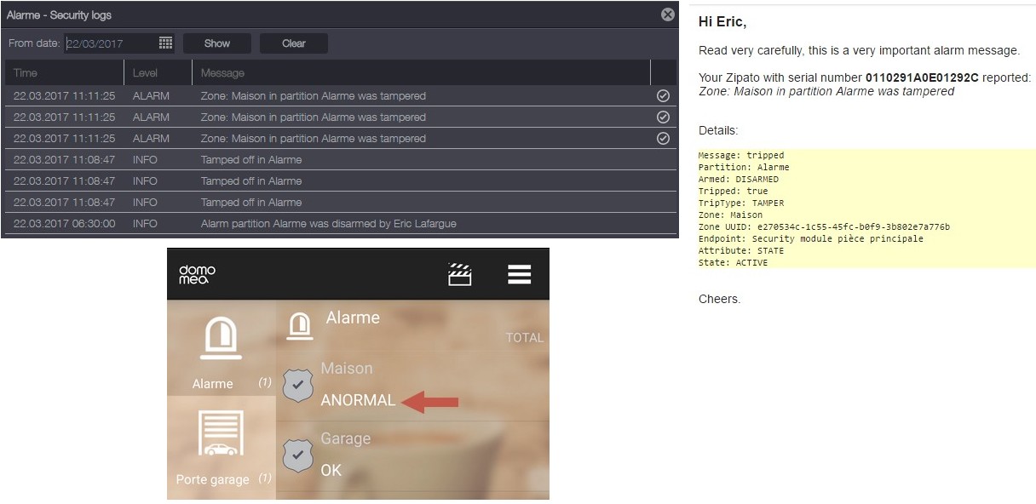Click the From date input field

[x=111, y=43]
